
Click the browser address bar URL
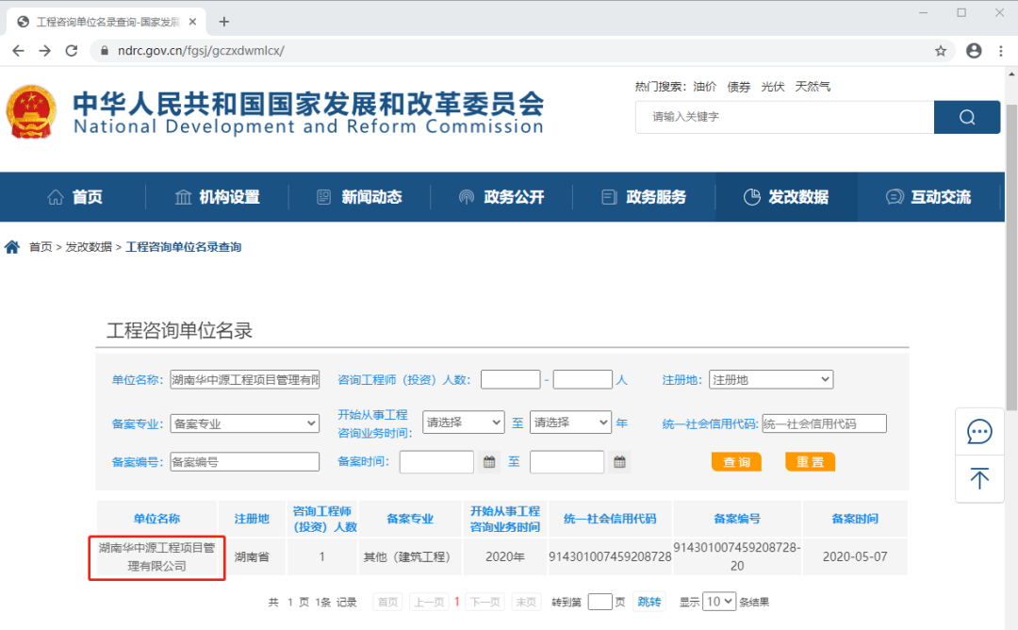(x=201, y=51)
